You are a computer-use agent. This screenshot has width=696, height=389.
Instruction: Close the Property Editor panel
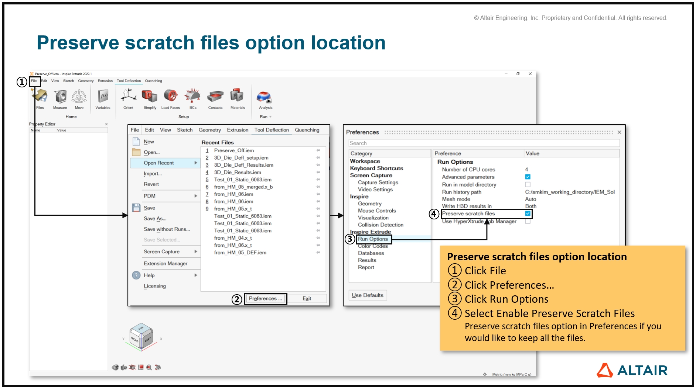[106, 124]
